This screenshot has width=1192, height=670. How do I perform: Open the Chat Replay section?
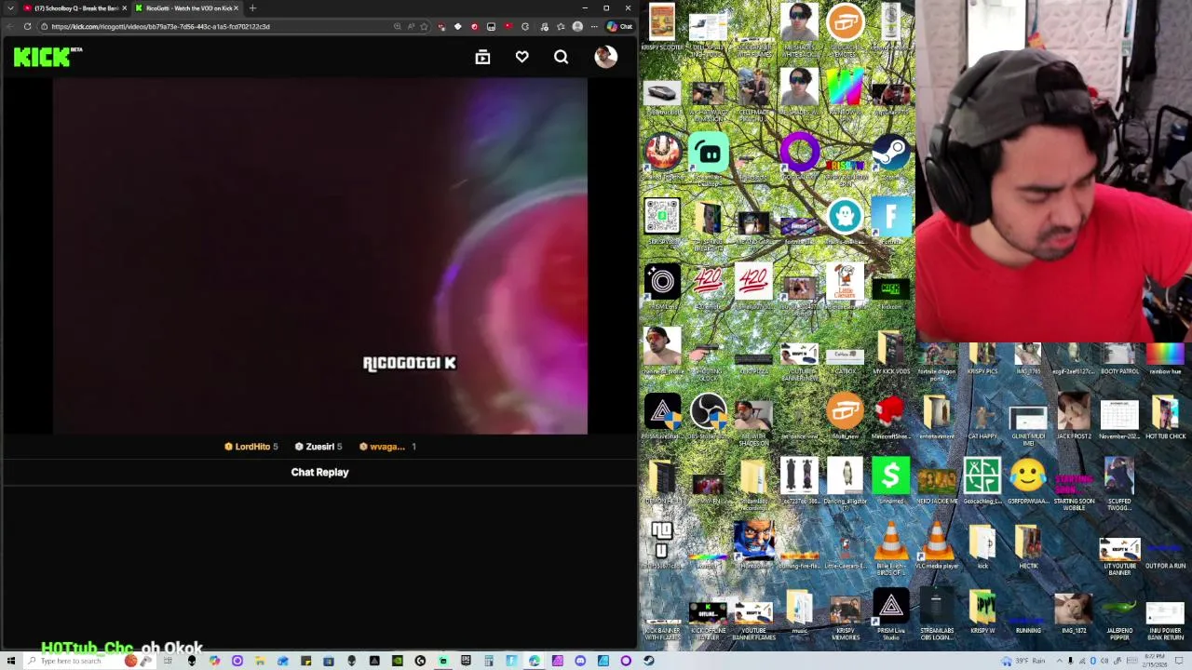click(x=319, y=472)
